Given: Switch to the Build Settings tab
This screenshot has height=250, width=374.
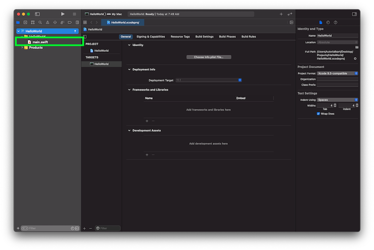Looking at the screenshot, I should [x=204, y=36].
